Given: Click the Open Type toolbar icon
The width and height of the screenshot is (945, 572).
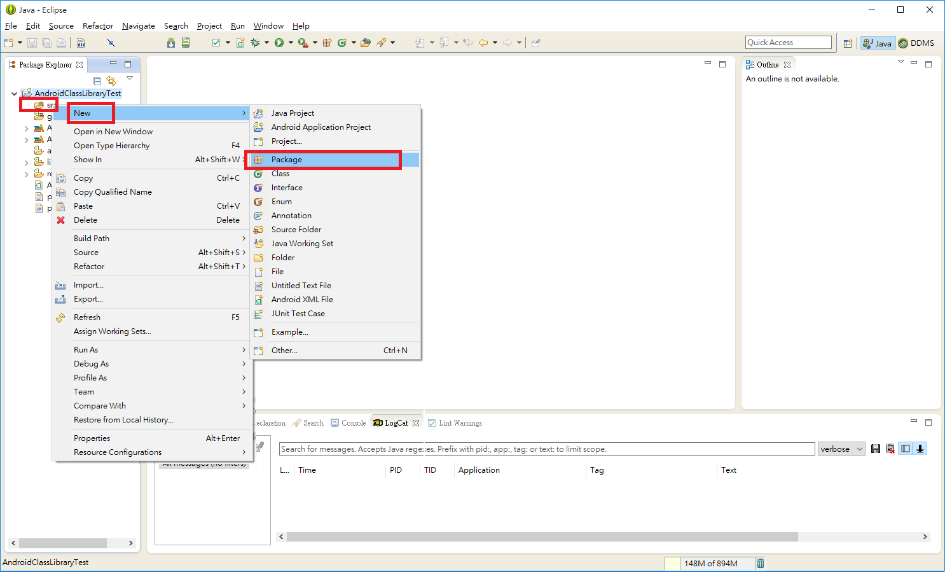Looking at the screenshot, I should click(366, 43).
